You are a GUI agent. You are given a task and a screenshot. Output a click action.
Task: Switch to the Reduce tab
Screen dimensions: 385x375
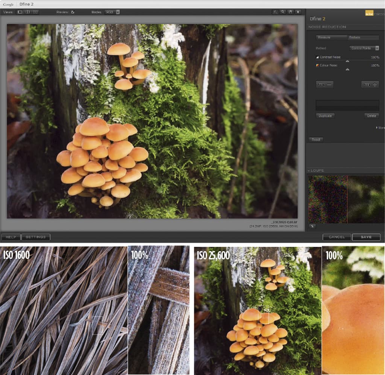[363, 37]
